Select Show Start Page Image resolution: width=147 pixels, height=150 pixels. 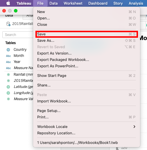point(87,76)
